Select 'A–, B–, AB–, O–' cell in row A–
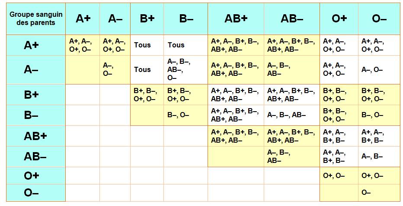Screen dimensions: 403x206 pyautogui.click(x=179, y=69)
